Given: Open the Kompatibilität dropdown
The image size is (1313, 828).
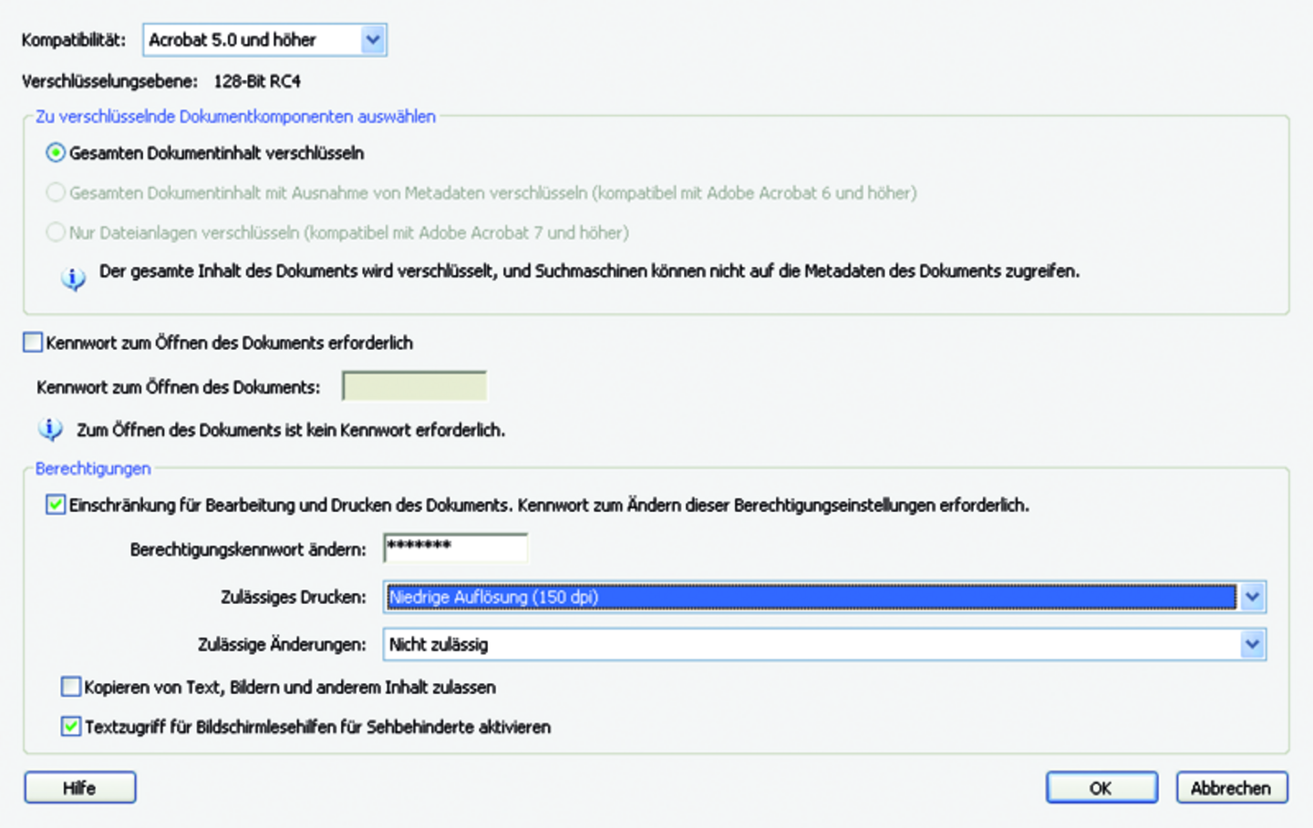Looking at the screenshot, I should pos(264,40).
